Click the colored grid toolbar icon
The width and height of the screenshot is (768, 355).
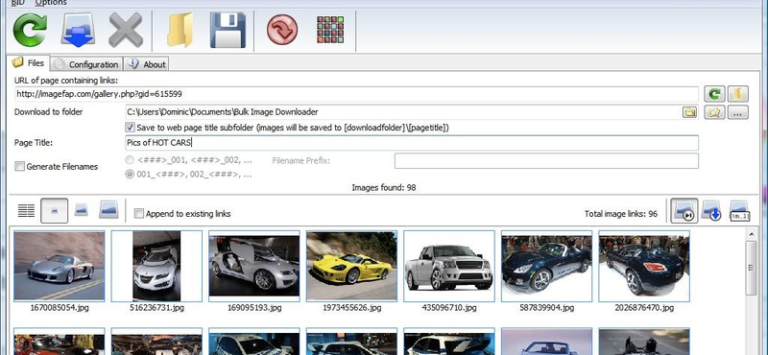(330, 30)
